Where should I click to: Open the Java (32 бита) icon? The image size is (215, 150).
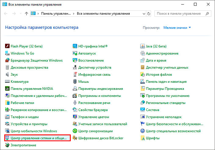(142, 46)
